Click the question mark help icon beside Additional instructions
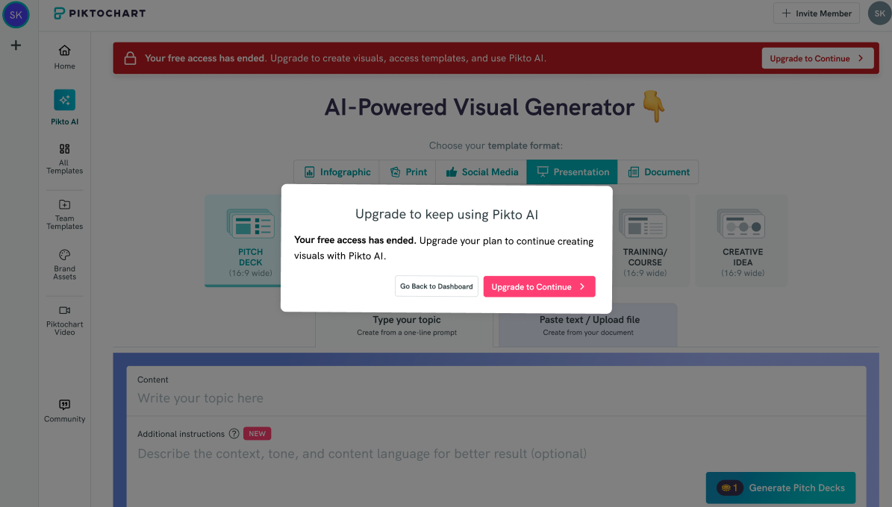892x507 pixels. (234, 434)
